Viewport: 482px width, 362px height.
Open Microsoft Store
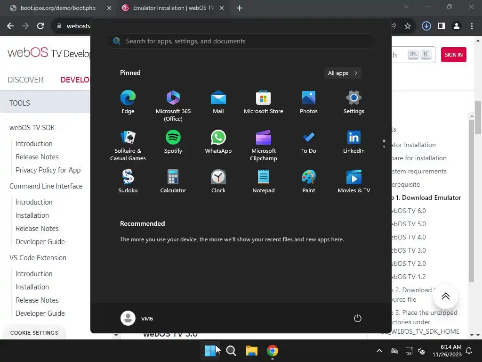pyautogui.click(x=264, y=102)
